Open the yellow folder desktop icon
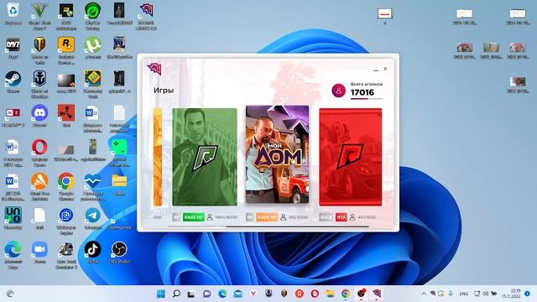537x302 pixels. pyautogui.click(x=119, y=185)
